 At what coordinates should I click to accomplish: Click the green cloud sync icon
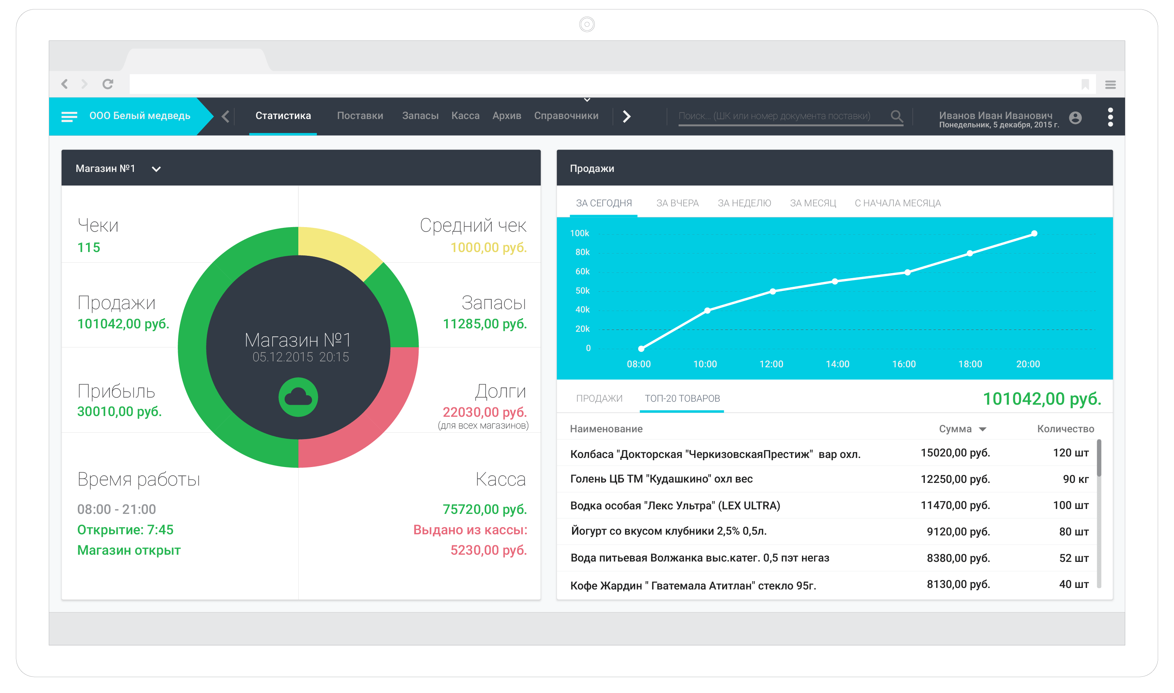click(298, 398)
